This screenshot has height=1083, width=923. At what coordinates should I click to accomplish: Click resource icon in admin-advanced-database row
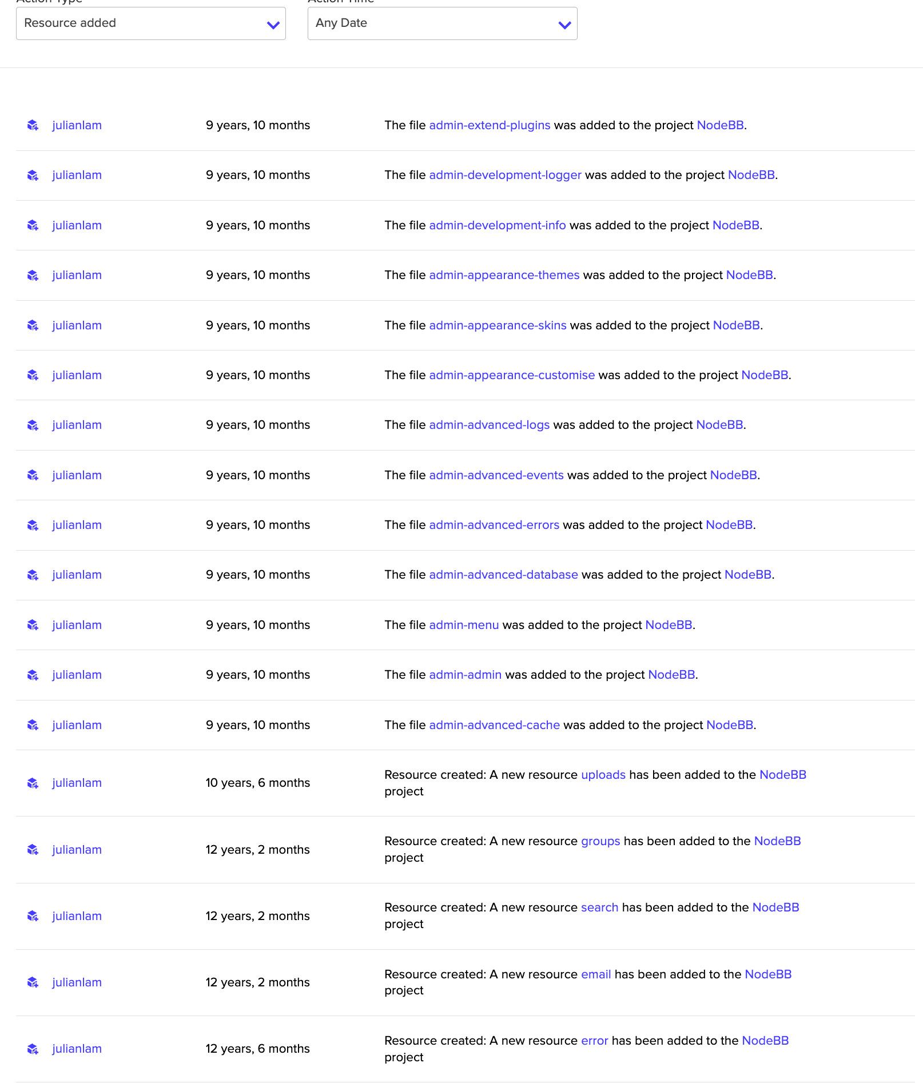click(x=33, y=575)
